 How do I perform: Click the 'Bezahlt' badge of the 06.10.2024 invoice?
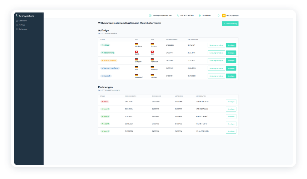[x=105, y=131]
